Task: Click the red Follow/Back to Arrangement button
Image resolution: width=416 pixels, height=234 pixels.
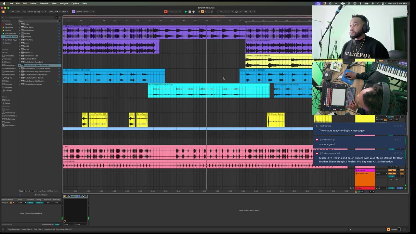Action: click(x=165, y=12)
